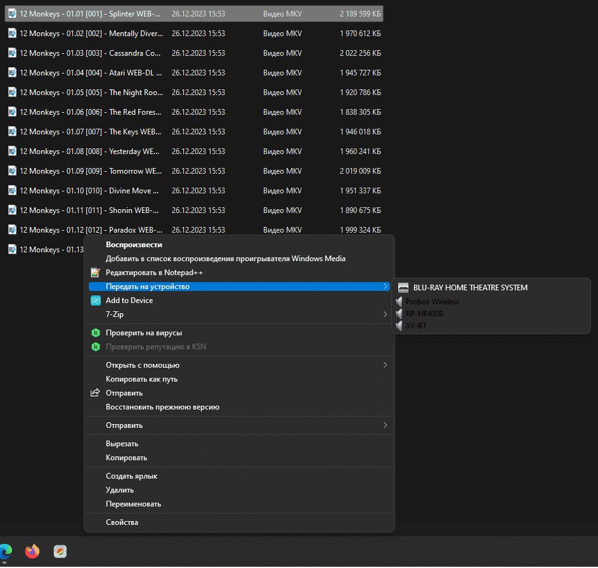598x568 pixels.
Task: Select Переименовать in the context menu
Action: [133, 504]
